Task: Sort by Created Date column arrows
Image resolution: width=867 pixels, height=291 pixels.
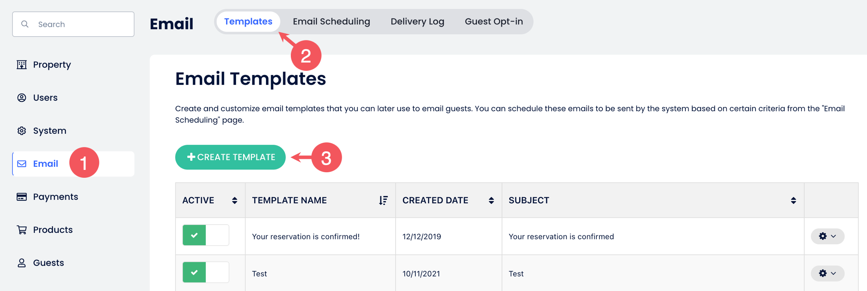Action: click(x=491, y=201)
